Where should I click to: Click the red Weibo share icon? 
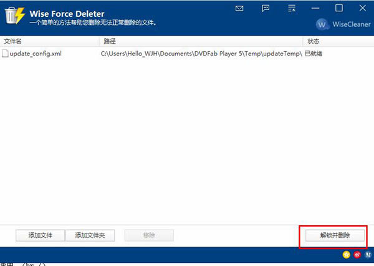[x=357, y=255]
